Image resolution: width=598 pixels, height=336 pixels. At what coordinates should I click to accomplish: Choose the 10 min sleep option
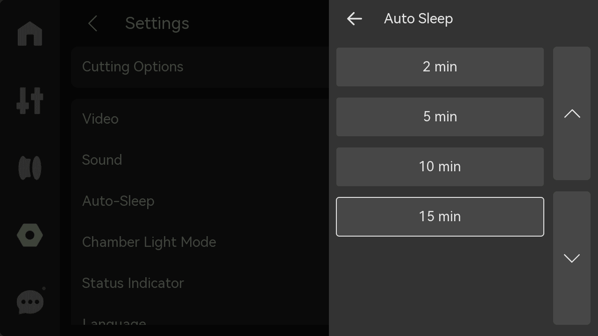point(440,167)
